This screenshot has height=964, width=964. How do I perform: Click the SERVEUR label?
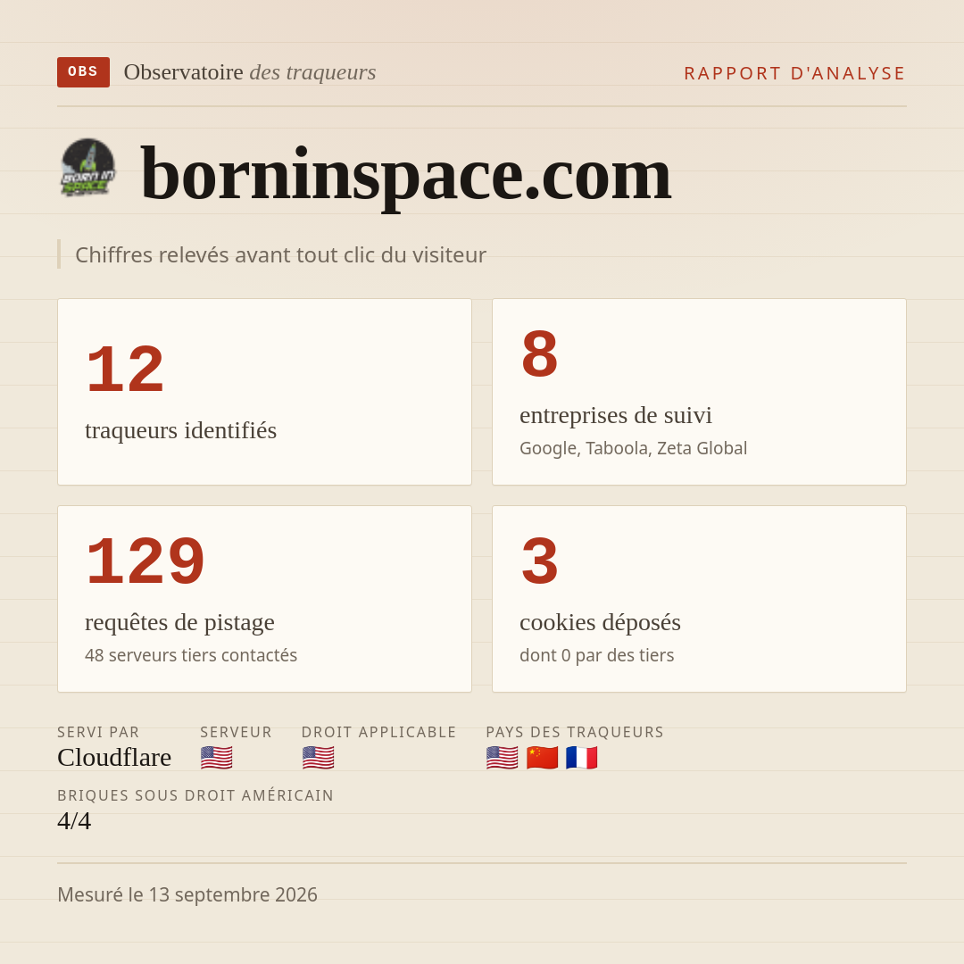[x=236, y=732]
